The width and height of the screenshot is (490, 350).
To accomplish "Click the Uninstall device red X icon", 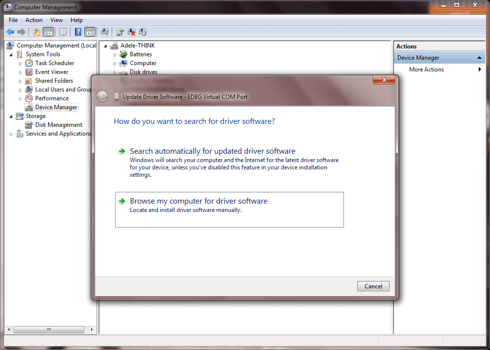I will coord(131,32).
